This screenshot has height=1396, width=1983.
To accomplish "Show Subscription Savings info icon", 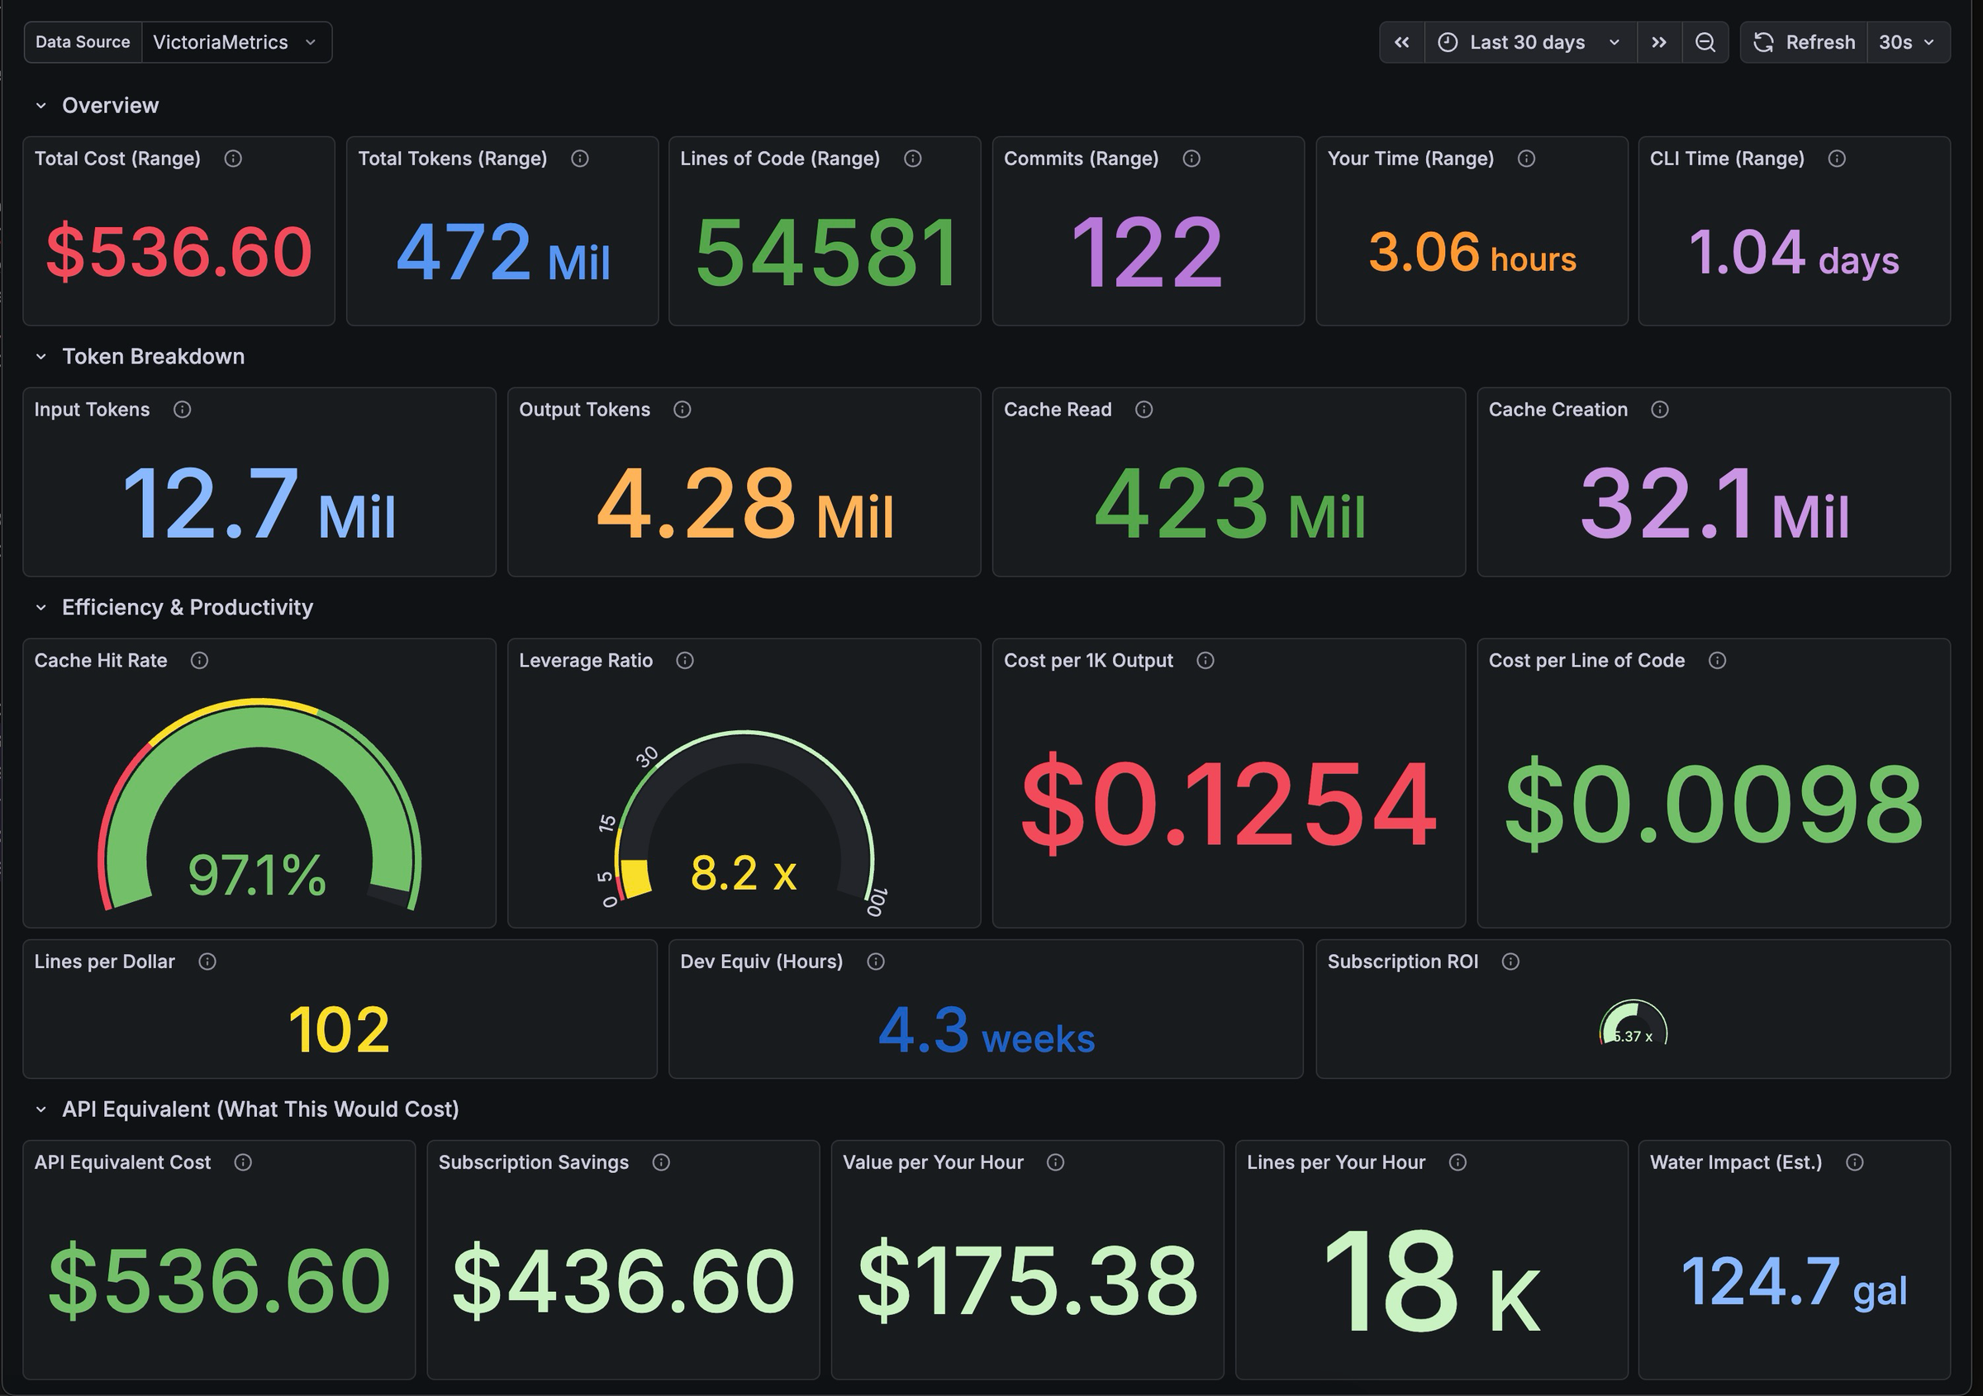I will tap(661, 1163).
